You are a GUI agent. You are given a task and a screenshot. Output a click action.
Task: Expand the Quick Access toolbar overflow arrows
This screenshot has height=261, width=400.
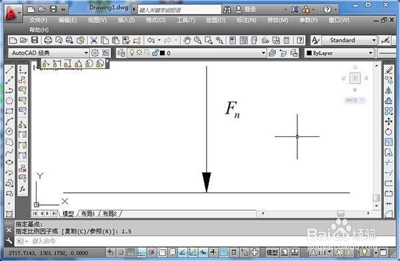pyautogui.click(x=63, y=9)
